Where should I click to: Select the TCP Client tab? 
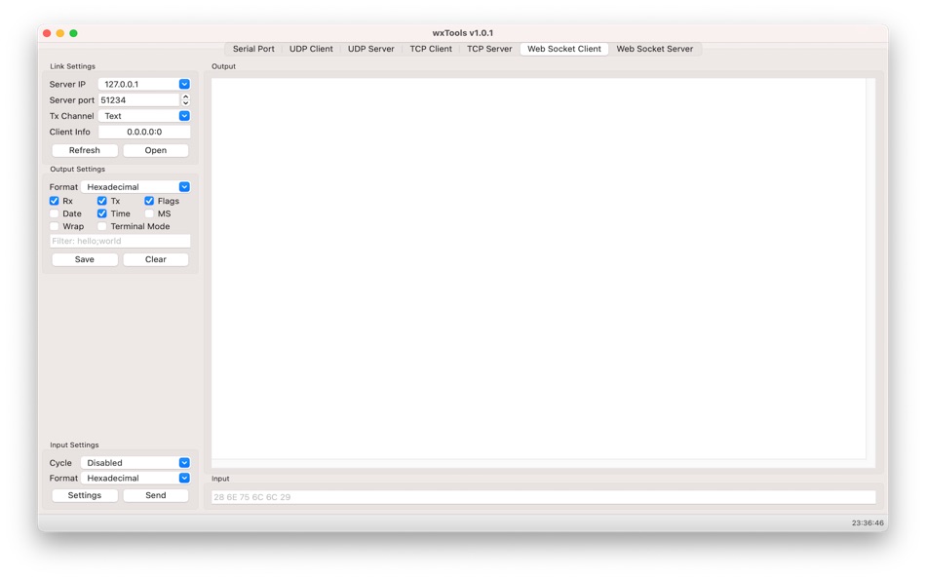coord(431,48)
